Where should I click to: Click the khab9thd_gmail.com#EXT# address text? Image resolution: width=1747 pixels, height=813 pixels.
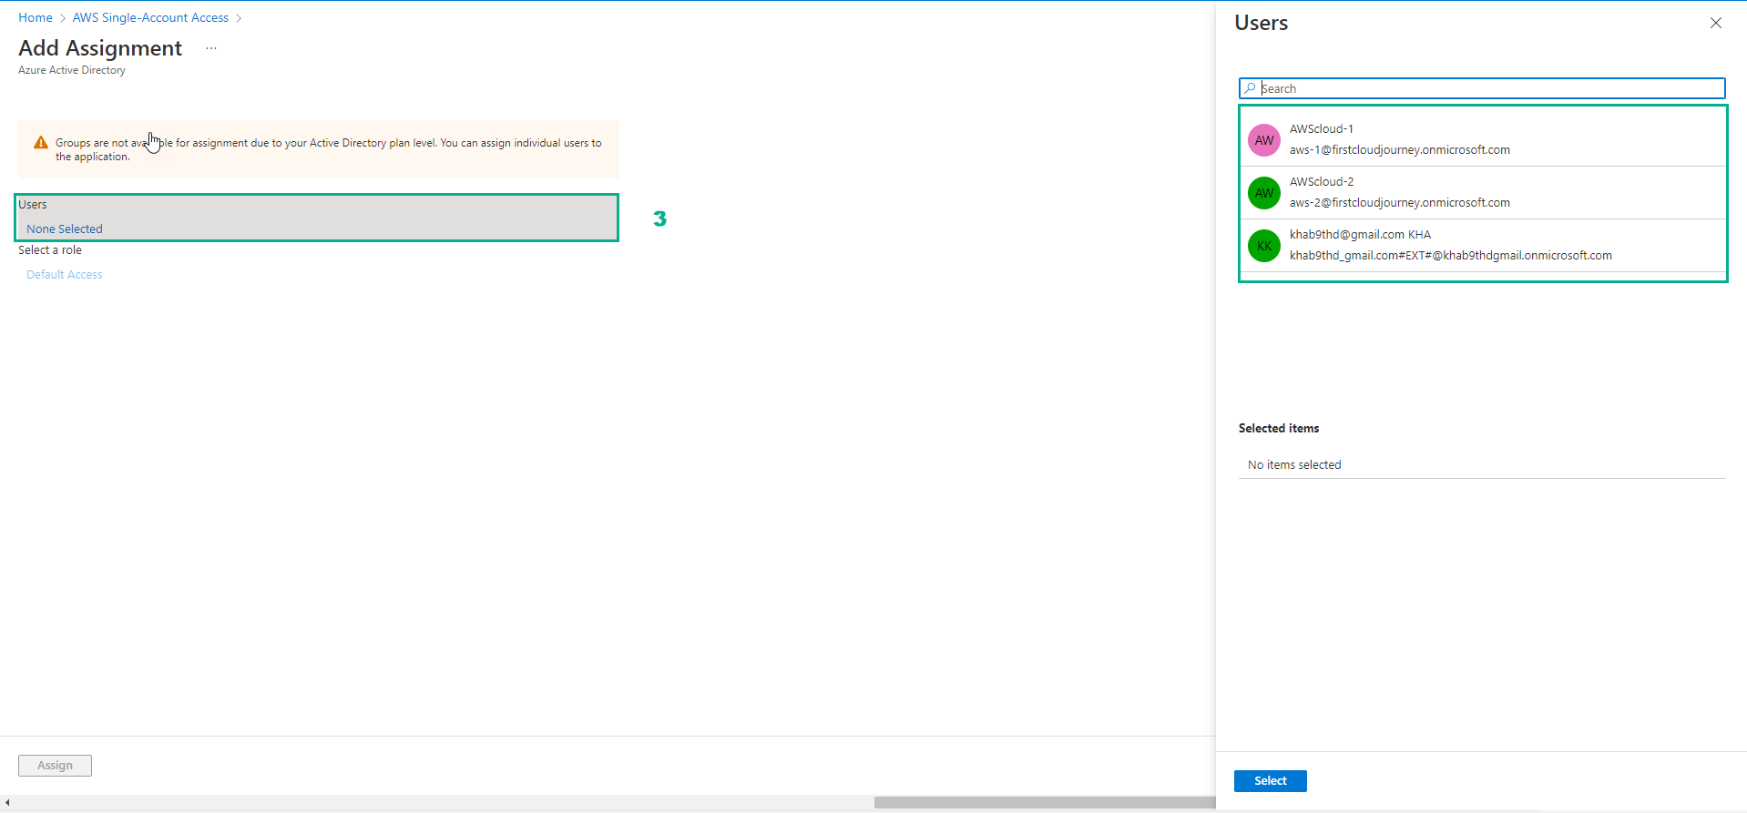point(1450,256)
